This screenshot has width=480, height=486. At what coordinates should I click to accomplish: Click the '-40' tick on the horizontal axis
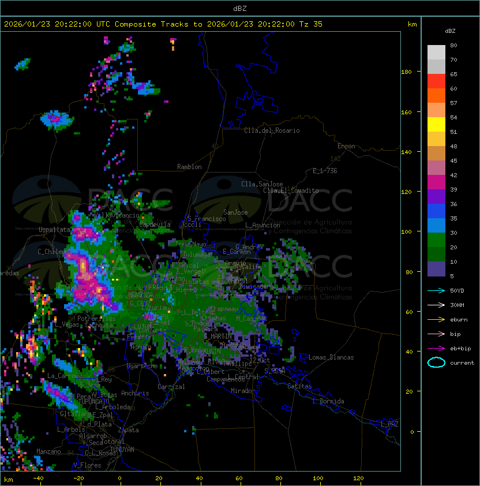38,478
